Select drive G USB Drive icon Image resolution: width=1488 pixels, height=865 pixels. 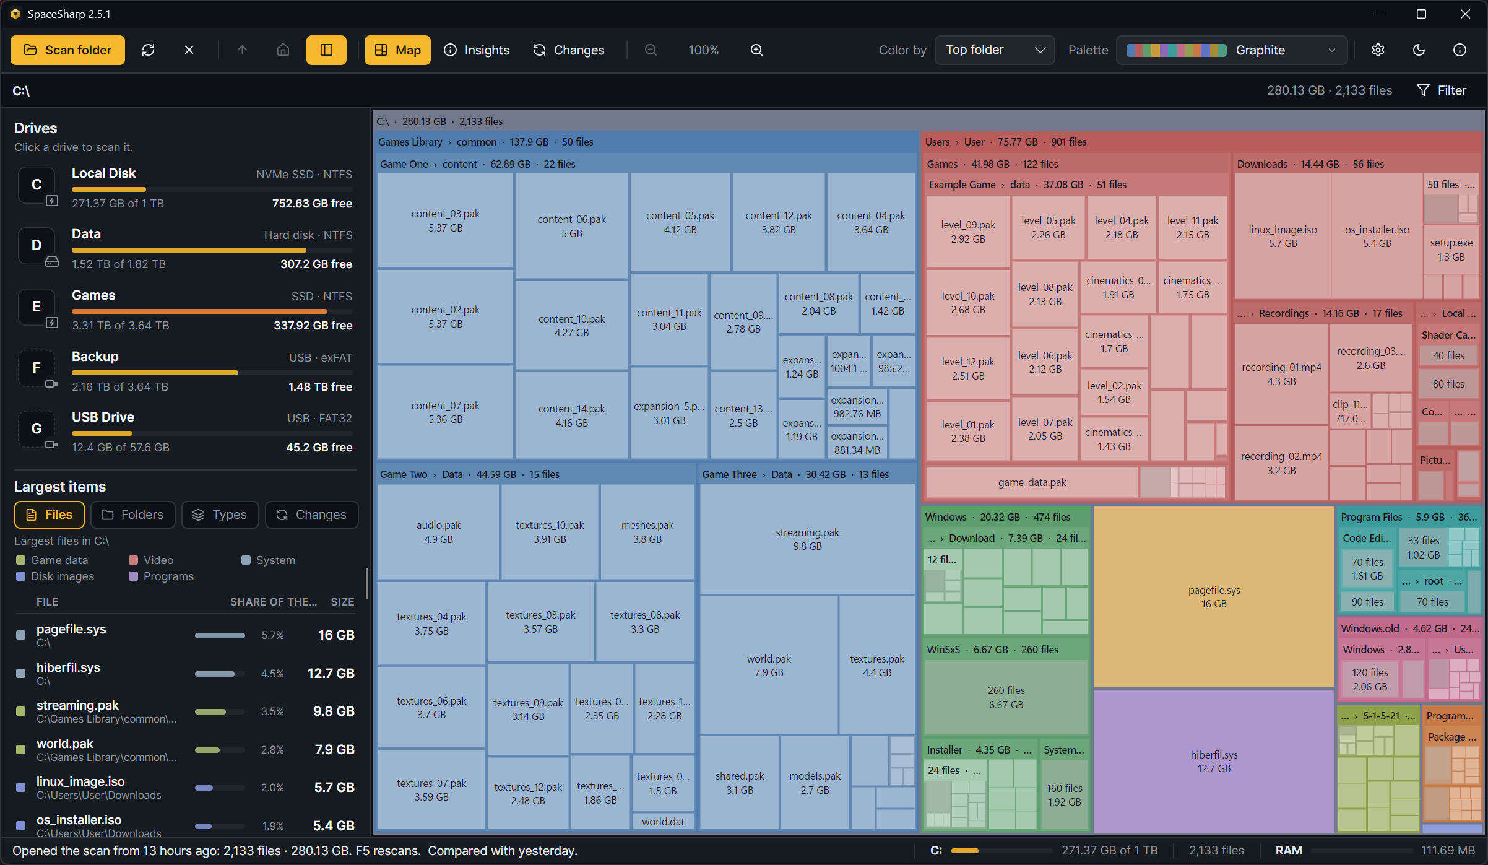click(x=37, y=428)
